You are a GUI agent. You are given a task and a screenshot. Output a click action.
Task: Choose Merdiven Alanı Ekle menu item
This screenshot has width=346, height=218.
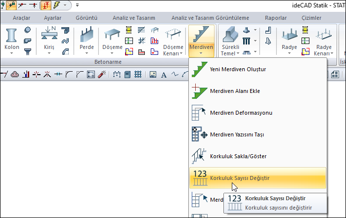258,91
